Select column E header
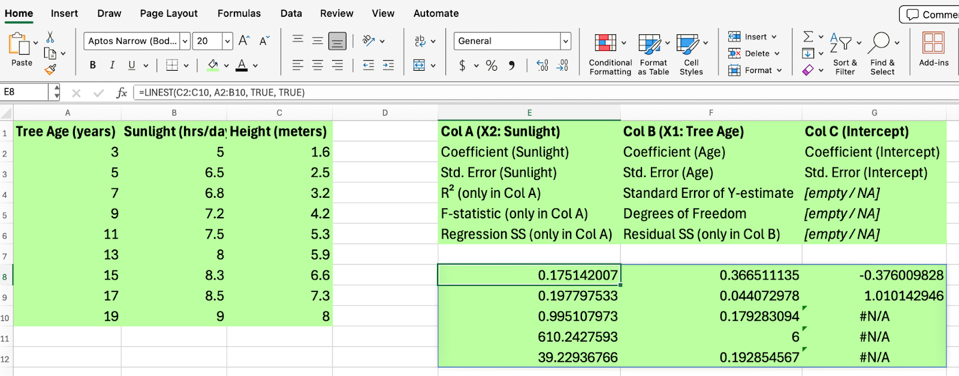Viewport: 959px width, 376px height. (x=529, y=113)
